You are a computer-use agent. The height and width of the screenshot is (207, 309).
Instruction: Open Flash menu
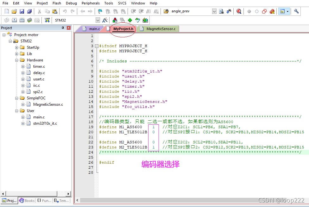point(57,3)
